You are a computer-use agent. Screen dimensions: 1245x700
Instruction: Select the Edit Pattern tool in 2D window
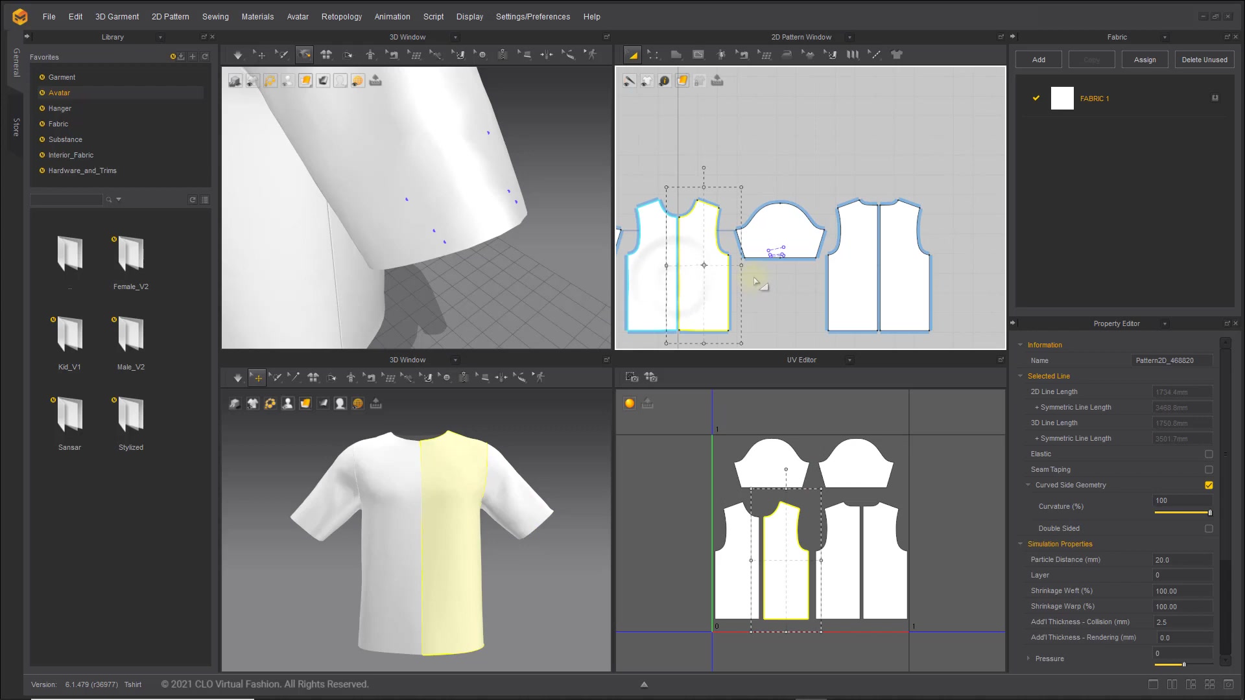[653, 55]
